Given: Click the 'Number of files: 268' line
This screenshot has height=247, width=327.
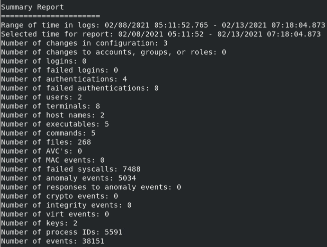Looking at the screenshot, I should click(46, 142).
